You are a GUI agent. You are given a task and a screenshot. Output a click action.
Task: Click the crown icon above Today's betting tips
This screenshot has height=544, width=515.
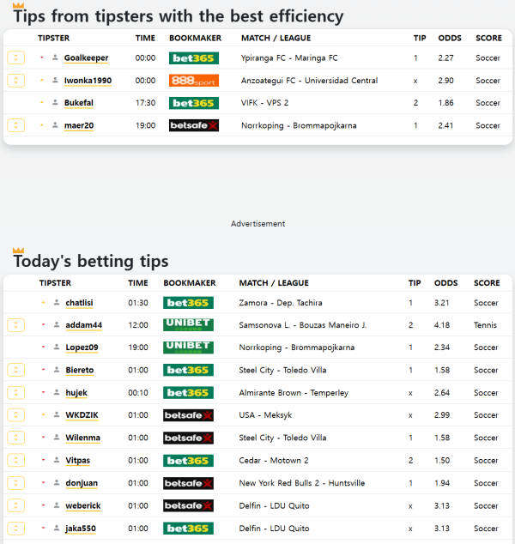[18, 251]
